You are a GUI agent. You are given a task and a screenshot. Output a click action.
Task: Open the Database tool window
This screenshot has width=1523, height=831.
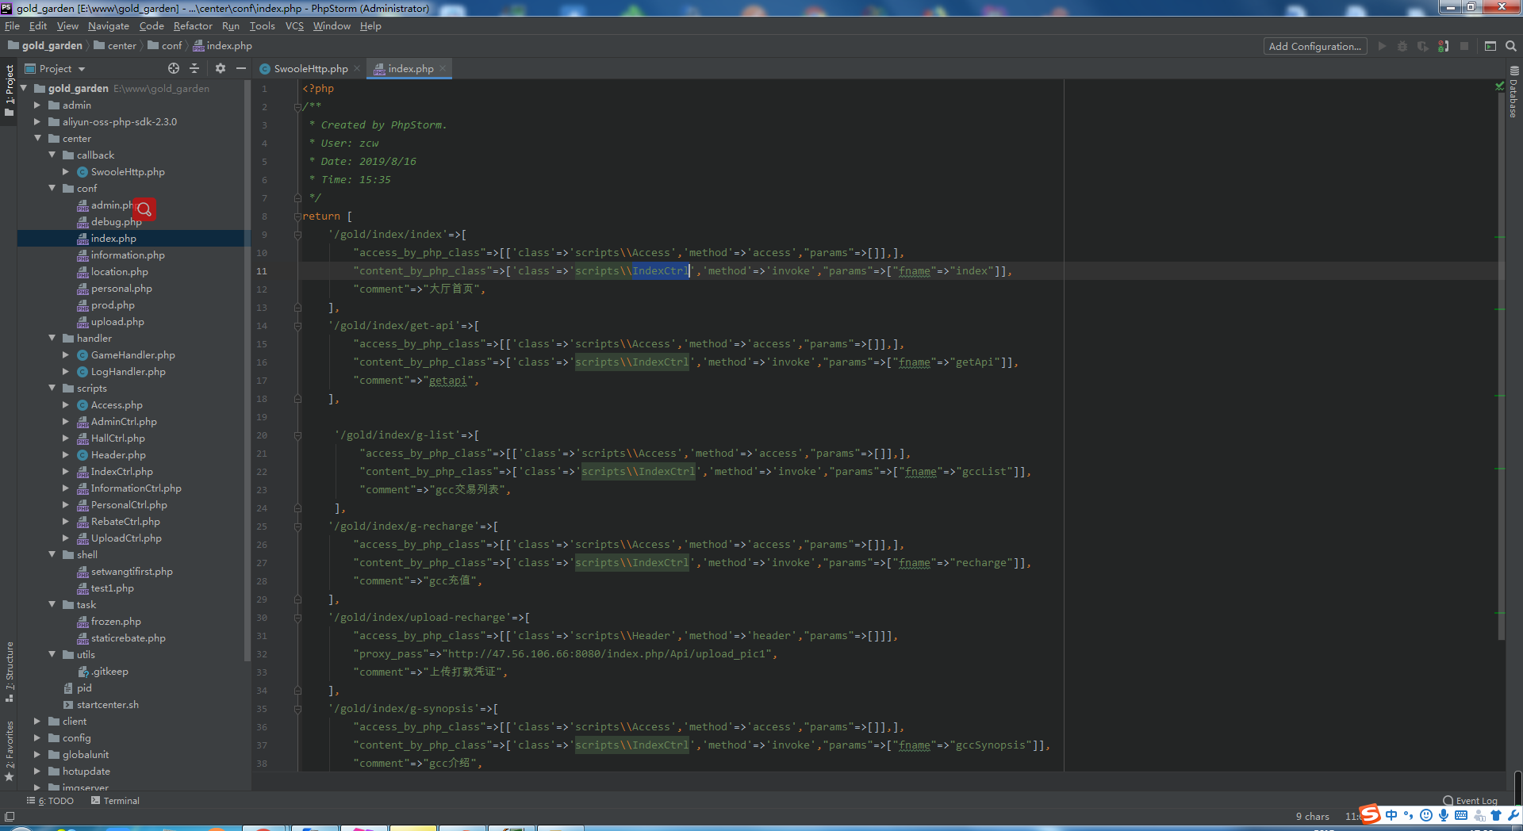[x=1514, y=92]
